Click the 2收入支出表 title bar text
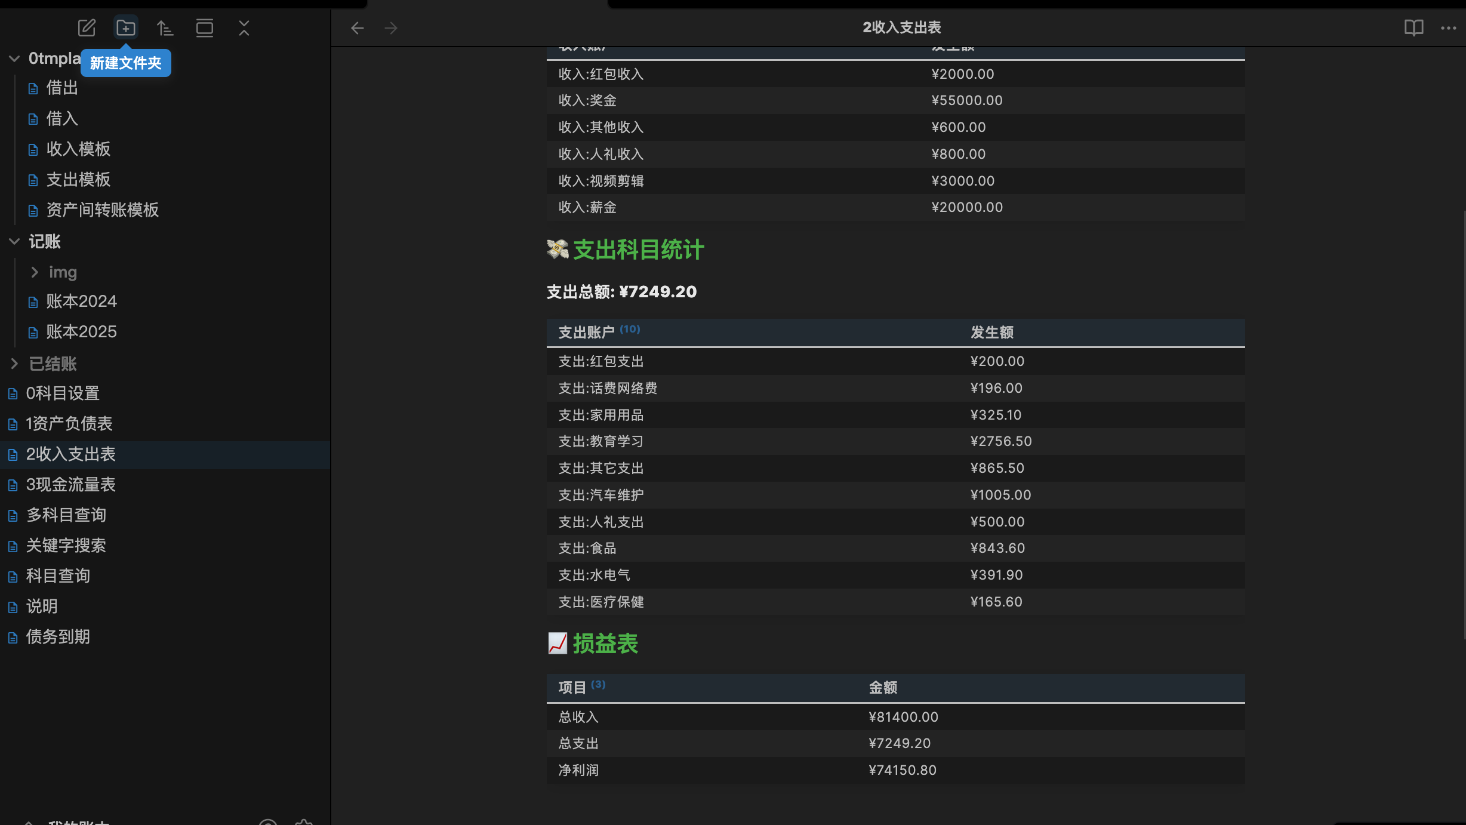Image resolution: width=1466 pixels, height=825 pixels. [901, 27]
